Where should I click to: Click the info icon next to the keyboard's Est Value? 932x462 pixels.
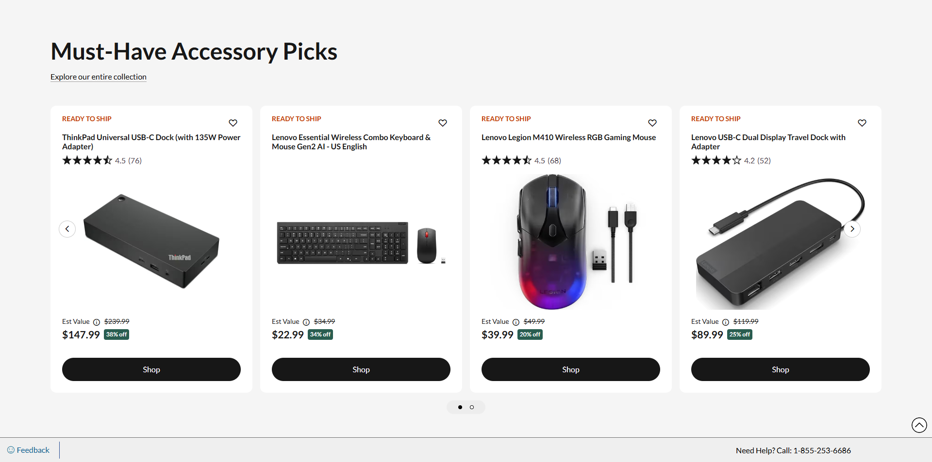[x=306, y=322]
